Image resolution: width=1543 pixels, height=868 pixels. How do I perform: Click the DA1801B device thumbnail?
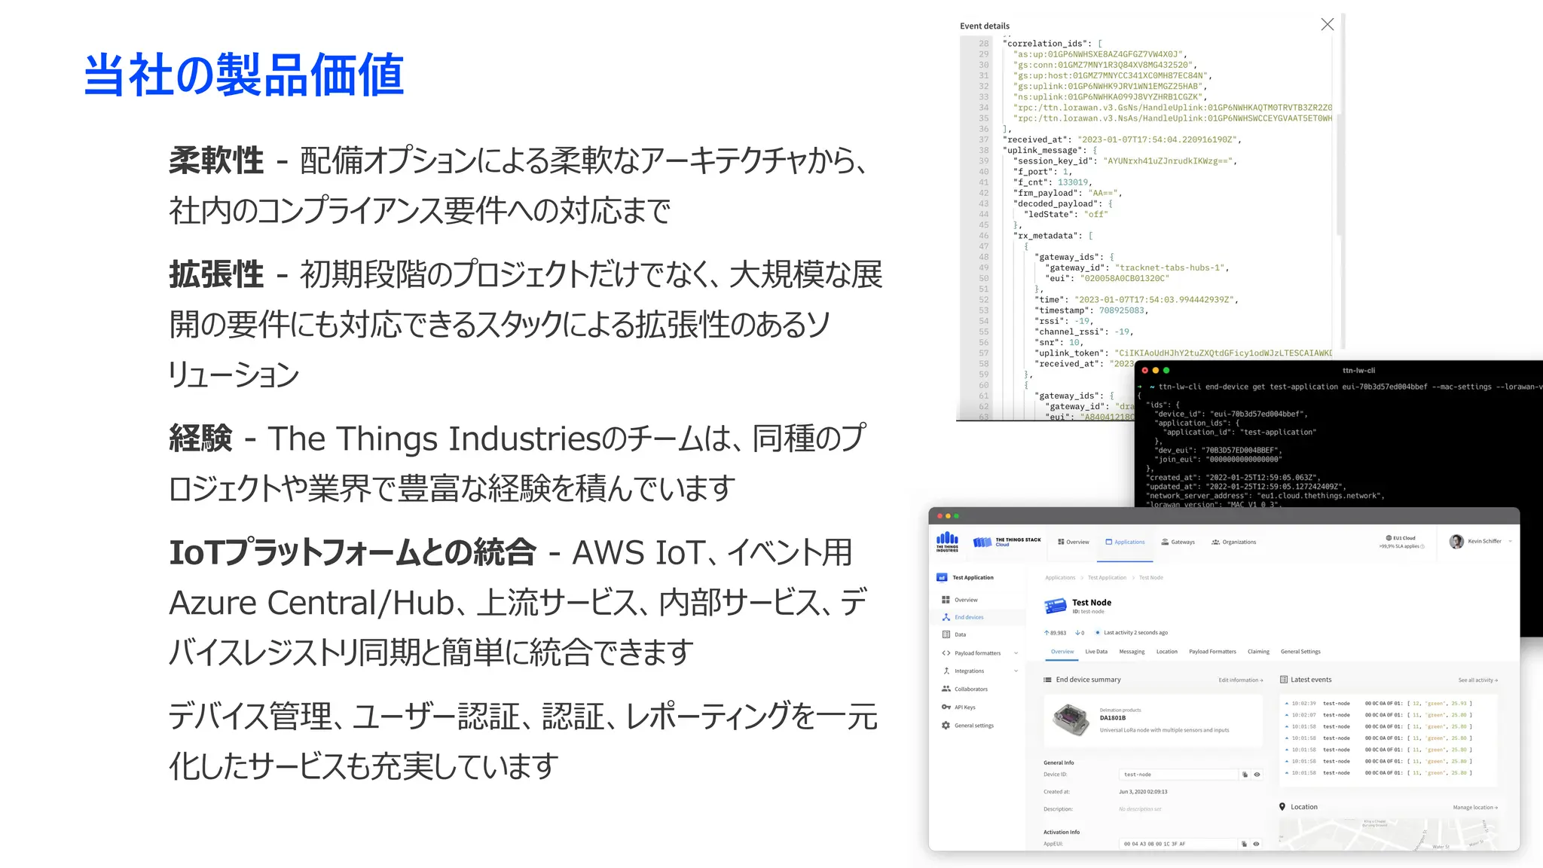pos(1071,720)
